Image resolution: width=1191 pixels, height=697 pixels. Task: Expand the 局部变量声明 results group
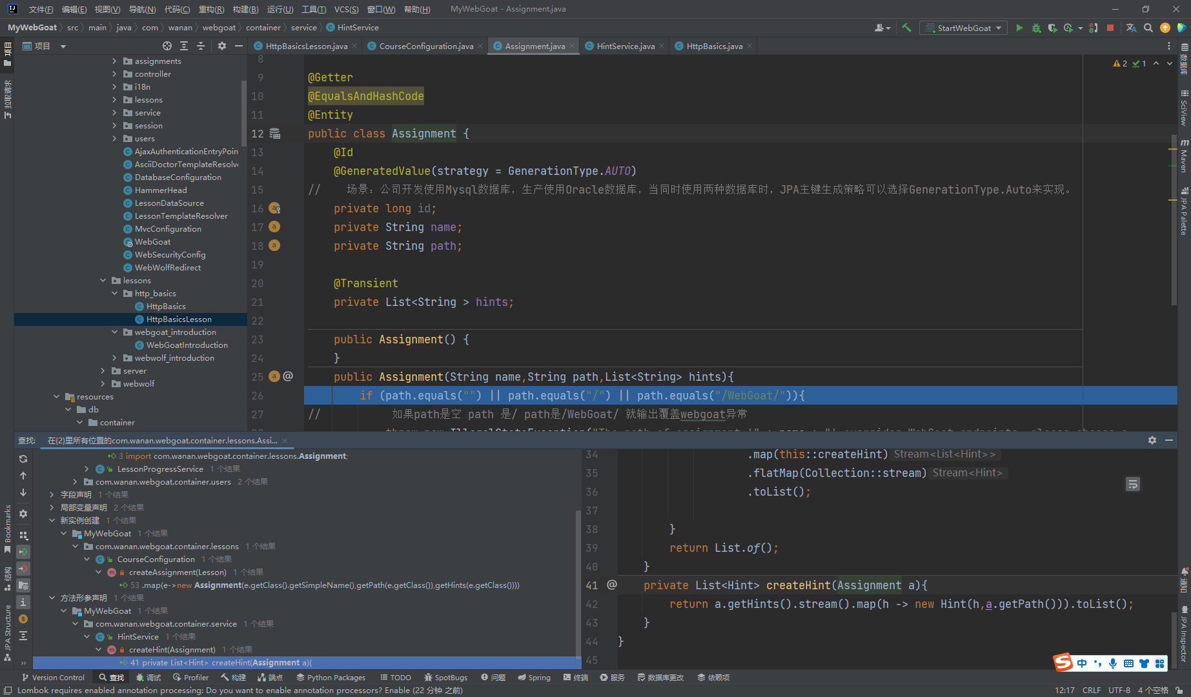[52, 508]
